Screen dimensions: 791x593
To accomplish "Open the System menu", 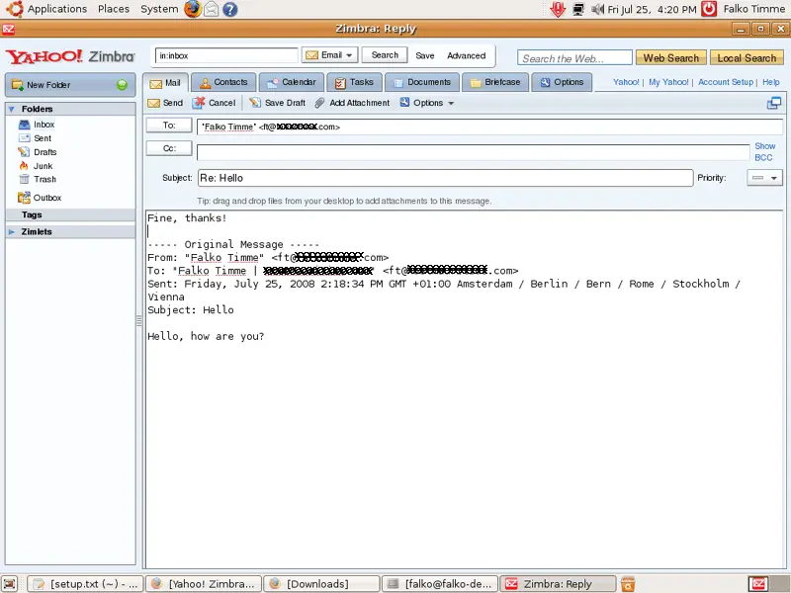I will [159, 9].
